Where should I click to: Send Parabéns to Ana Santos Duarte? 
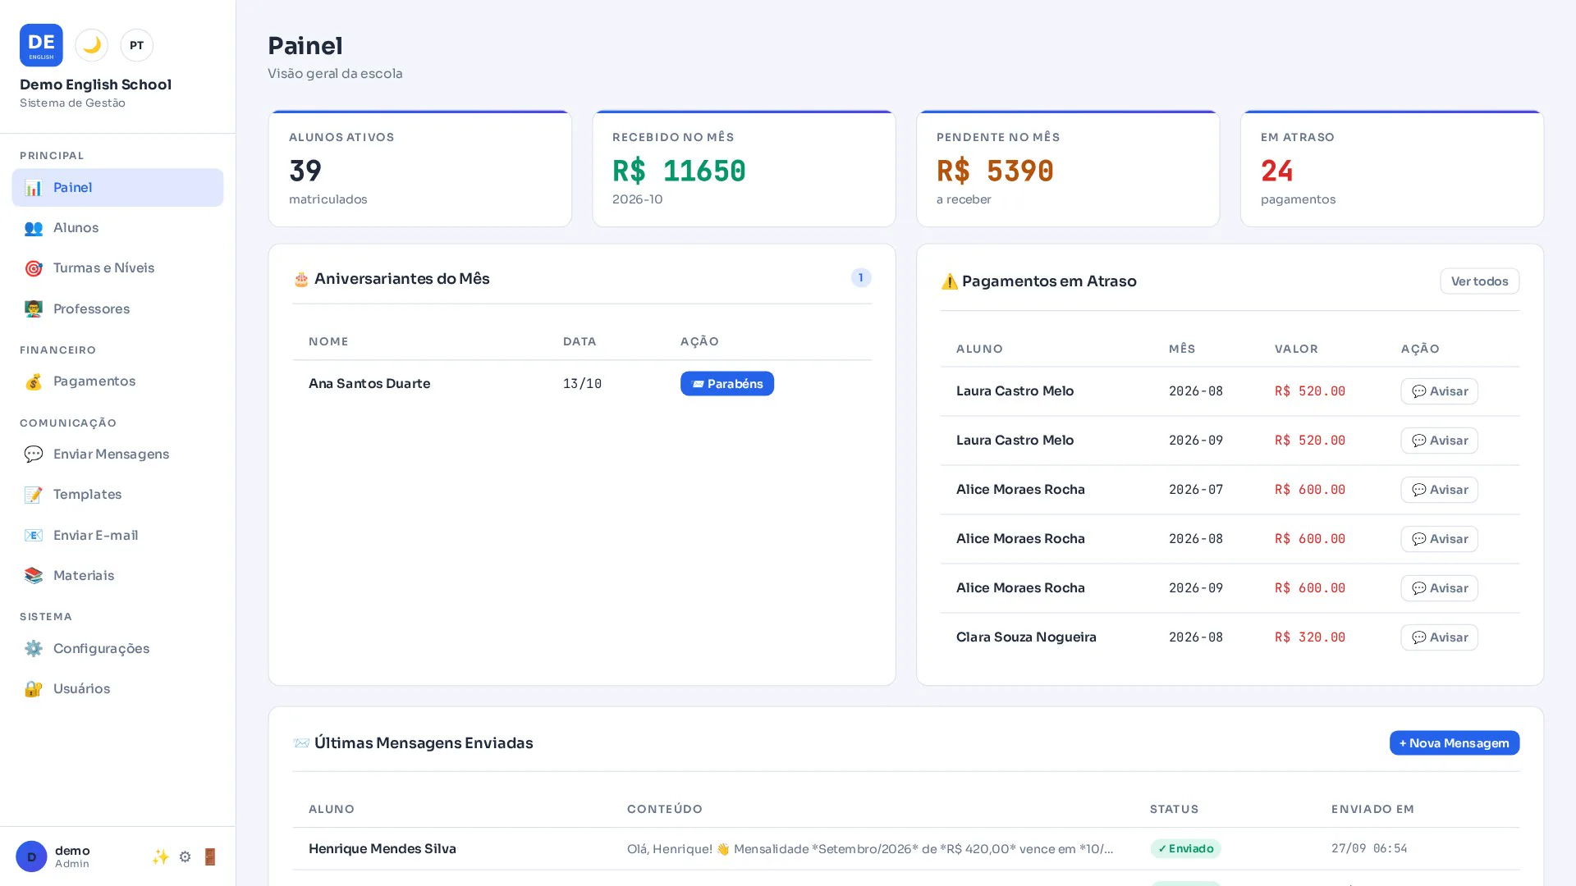(x=726, y=384)
